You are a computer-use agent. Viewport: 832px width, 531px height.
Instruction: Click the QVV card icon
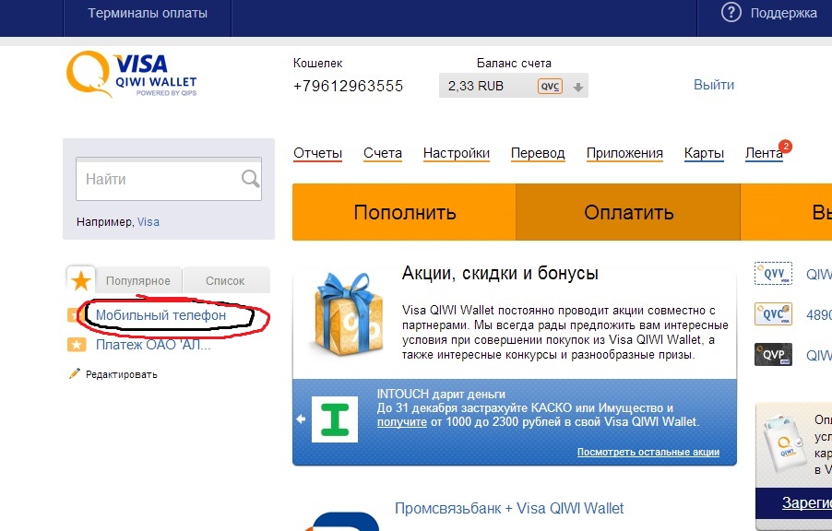click(x=773, y=274)
